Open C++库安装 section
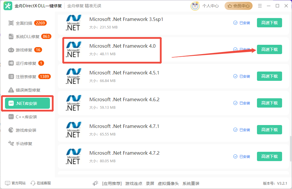The width and height of the screenshot is (292, 189). pos(27,117)
